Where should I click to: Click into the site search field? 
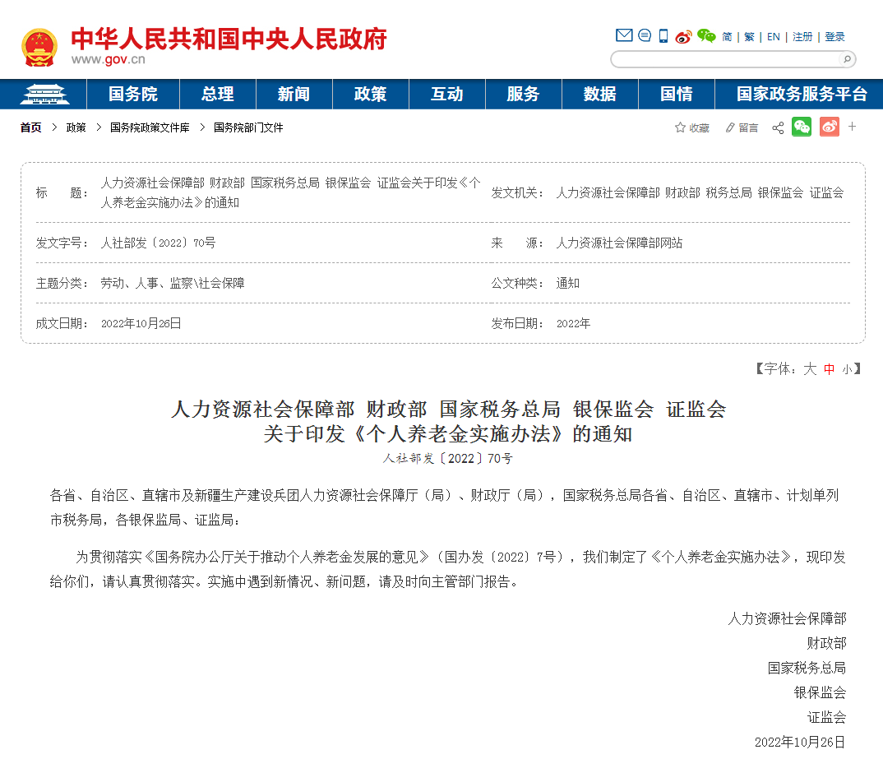(725, 59)
